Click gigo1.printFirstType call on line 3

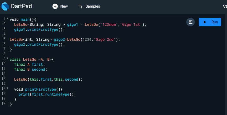(39, 29)
